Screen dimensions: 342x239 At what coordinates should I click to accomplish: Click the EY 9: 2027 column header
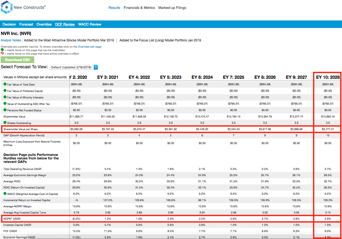(296, 77)
